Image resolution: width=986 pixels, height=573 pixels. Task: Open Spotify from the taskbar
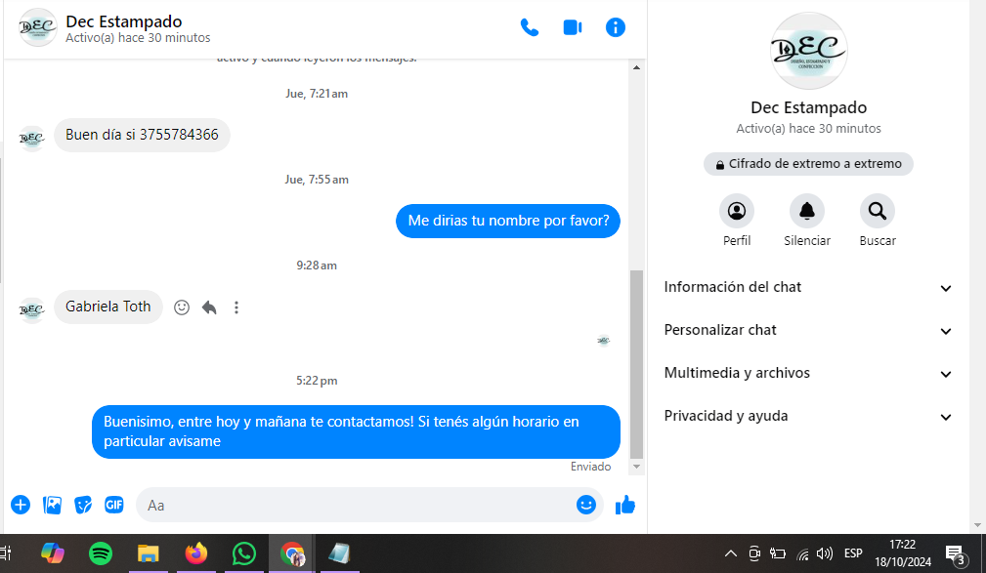click(x=101, y=553)
